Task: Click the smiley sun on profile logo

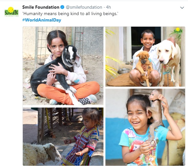Action: pyautogui.click(x=11, y=10)
